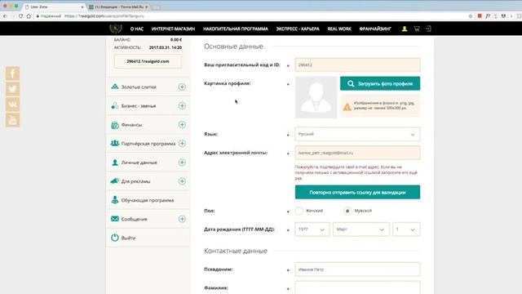Expand Золотые слитки with plus button
522x294 pixels.
[182, 87]
